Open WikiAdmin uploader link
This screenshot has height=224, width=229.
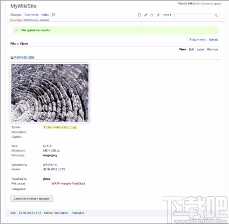[50, 164]
